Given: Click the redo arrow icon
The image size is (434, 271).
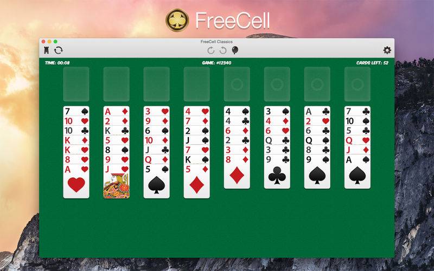Looking at the screenshot, I should (223, 50).
